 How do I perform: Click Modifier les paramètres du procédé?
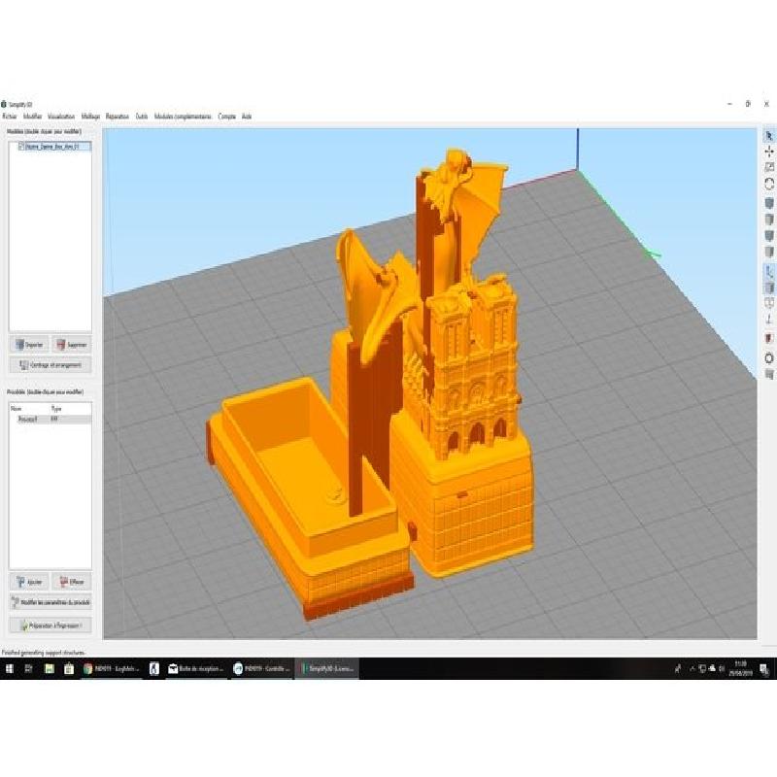click(51, 602)
